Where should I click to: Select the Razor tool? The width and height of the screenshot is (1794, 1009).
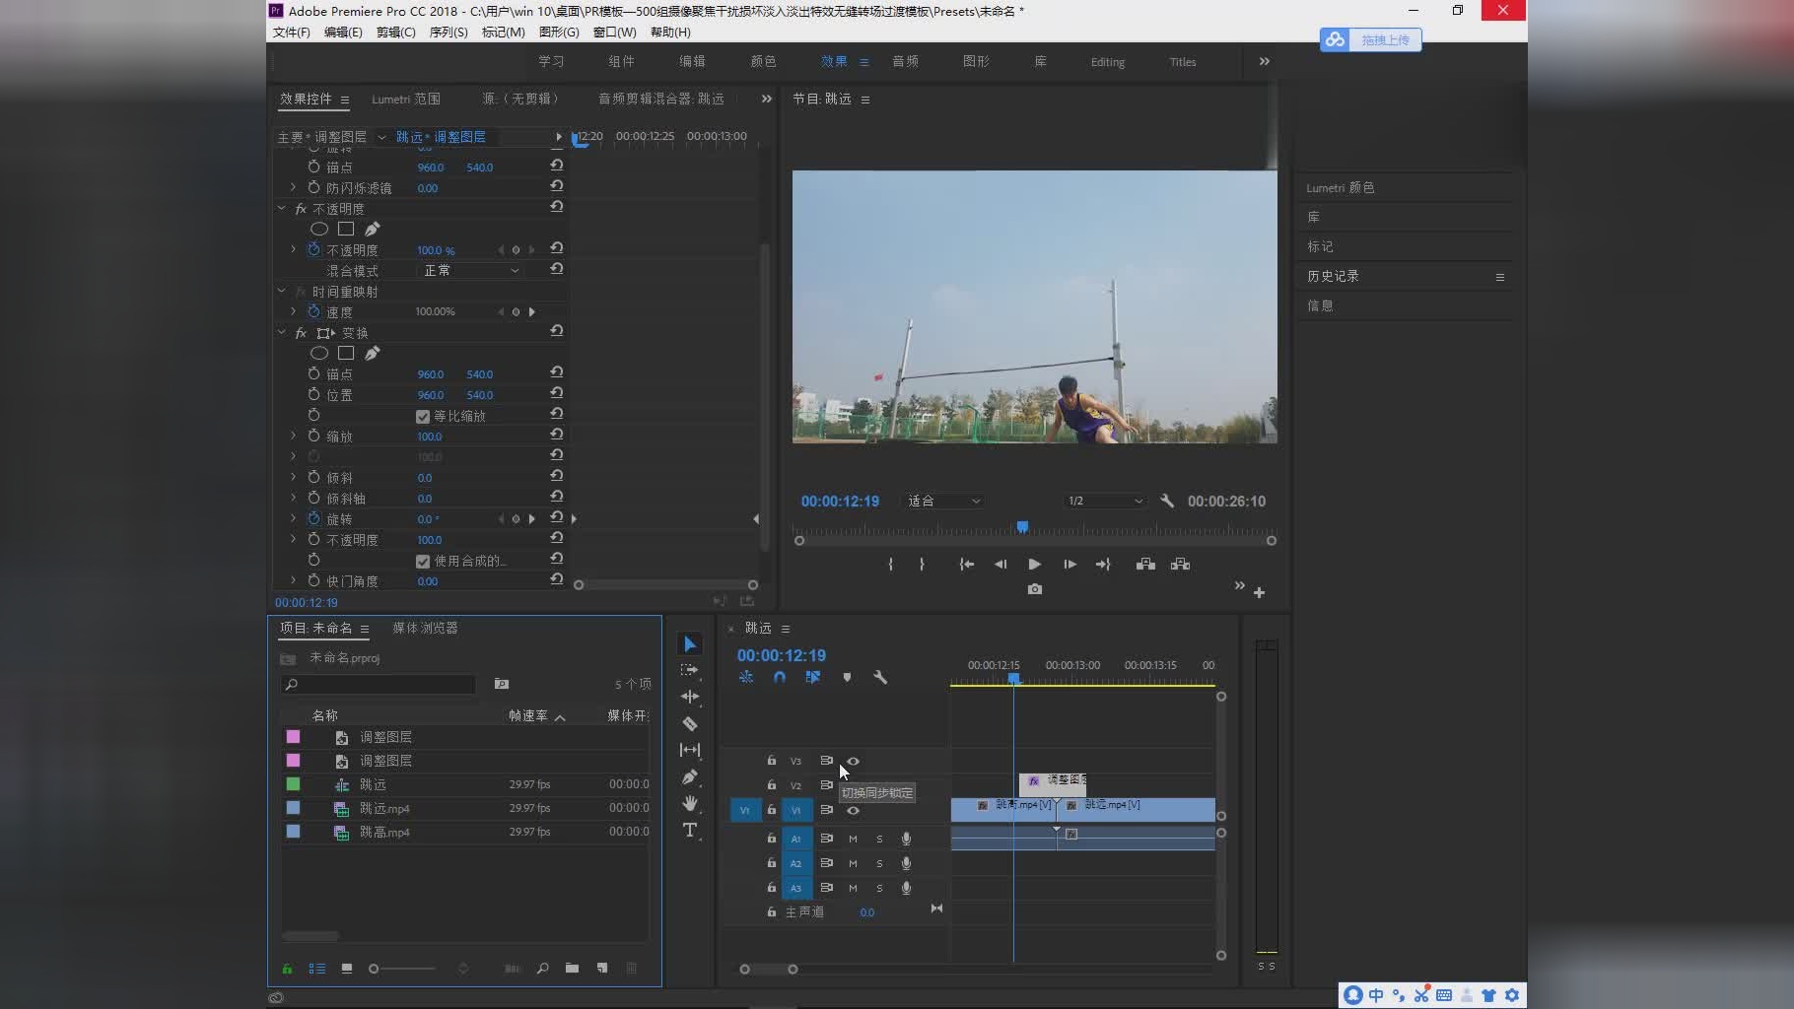[690, 723]
